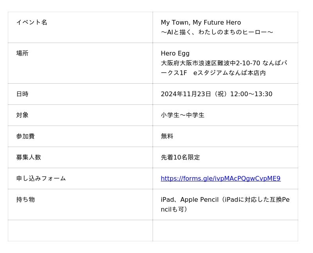Screen dimensions: 313x253
Task: Click the My Town, My Future Hero title
Action: click(x=201, y=23)
